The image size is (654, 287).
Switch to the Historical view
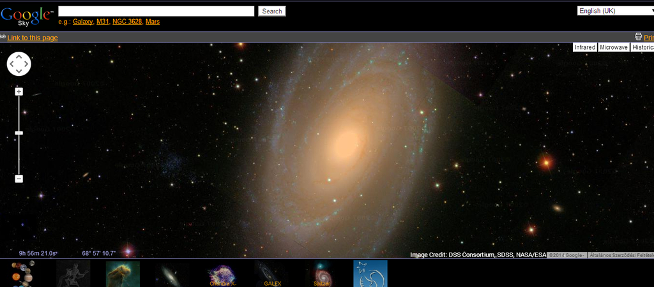pos(643,47)
